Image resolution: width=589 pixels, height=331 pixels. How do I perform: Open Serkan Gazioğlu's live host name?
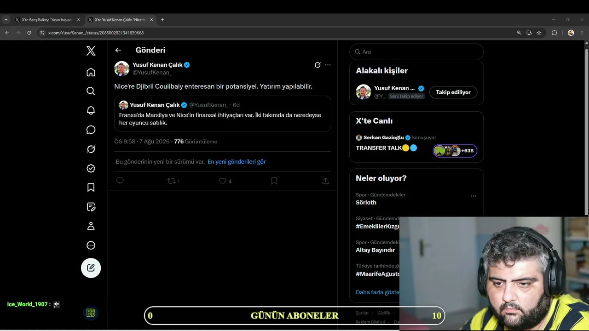[x=383, y=137]
